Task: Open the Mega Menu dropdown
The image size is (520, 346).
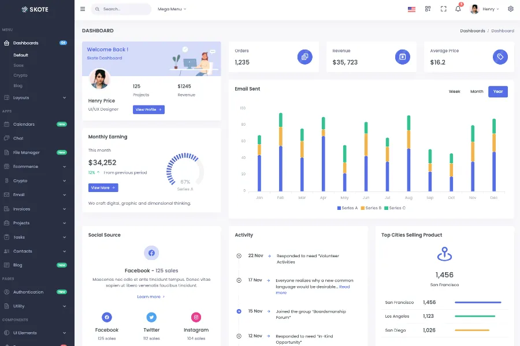Action: (172, 9)
